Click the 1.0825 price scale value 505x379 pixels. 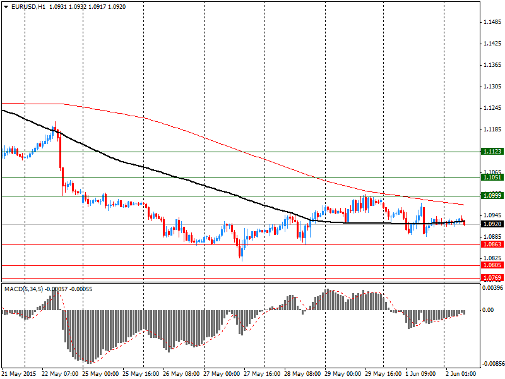click(x=492, y=258)
